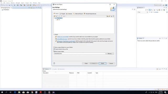
Task: Click the New Task icon in Task List
Action: click(x=146, y=10)
